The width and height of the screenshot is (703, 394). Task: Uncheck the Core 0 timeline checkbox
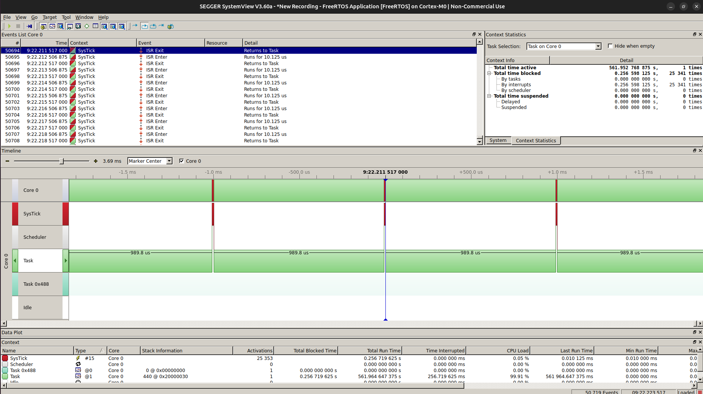pos(182,161)
